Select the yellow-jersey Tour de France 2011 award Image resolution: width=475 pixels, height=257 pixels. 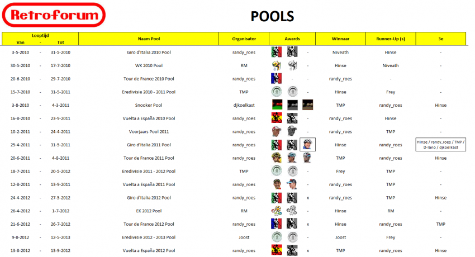(x=276, y=158)
